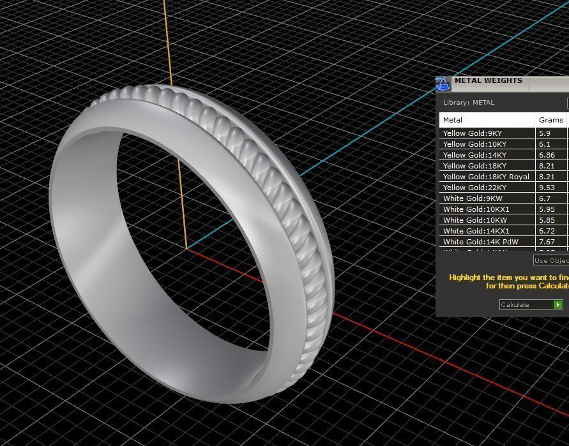Select the White Gold:10KW row

pyautogui.click(x=504, y=220)
